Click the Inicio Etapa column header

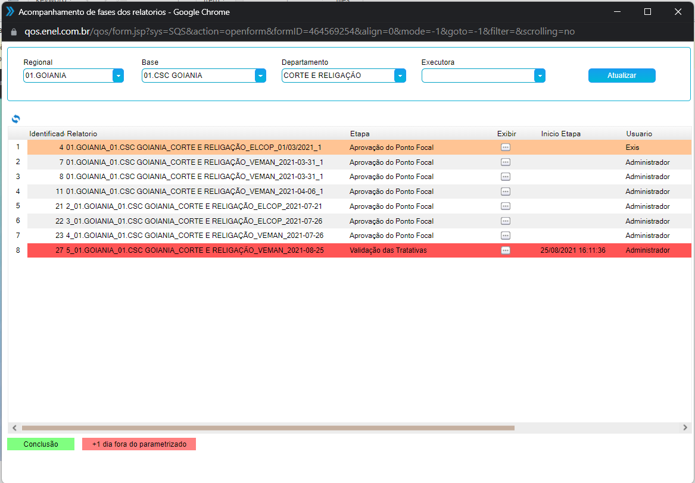(560, 134)
